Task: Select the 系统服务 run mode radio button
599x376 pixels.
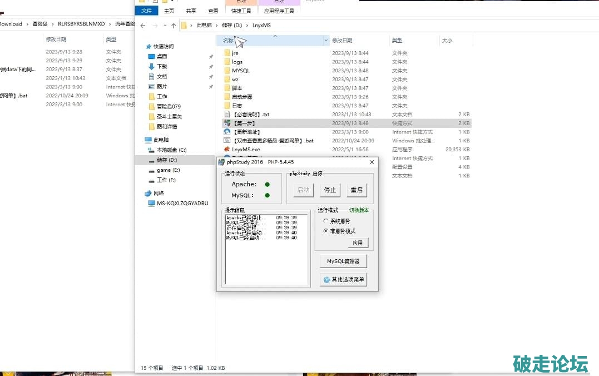Action: [326, 221]
